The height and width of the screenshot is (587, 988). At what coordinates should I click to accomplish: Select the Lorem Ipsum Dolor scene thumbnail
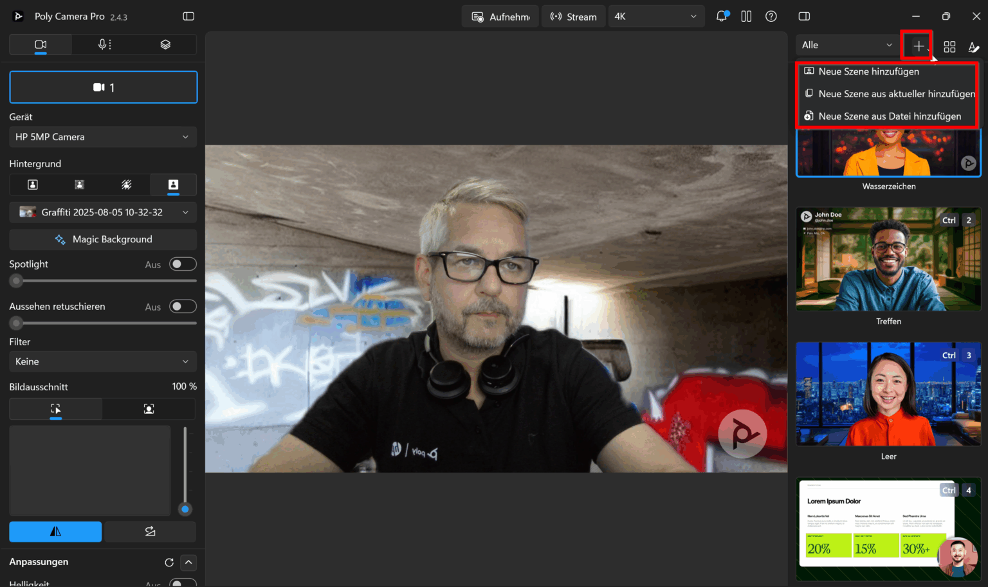(888, 529)
